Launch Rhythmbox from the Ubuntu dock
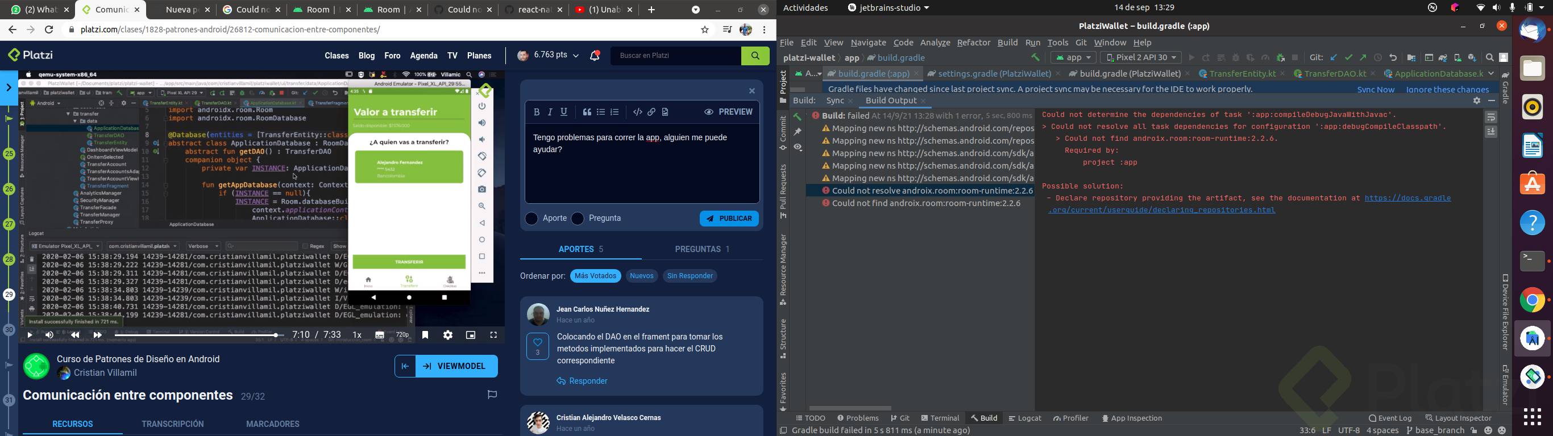Screen dimensions: 1553x436 coord(1533,107)
